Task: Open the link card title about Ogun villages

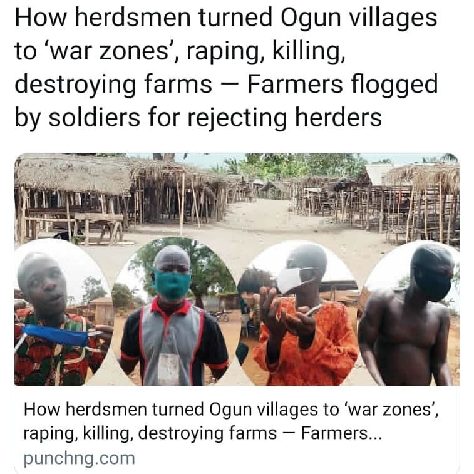Action: [231, 421]
